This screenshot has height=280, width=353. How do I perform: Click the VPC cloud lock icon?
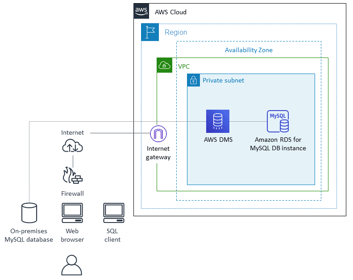[164, 66]
